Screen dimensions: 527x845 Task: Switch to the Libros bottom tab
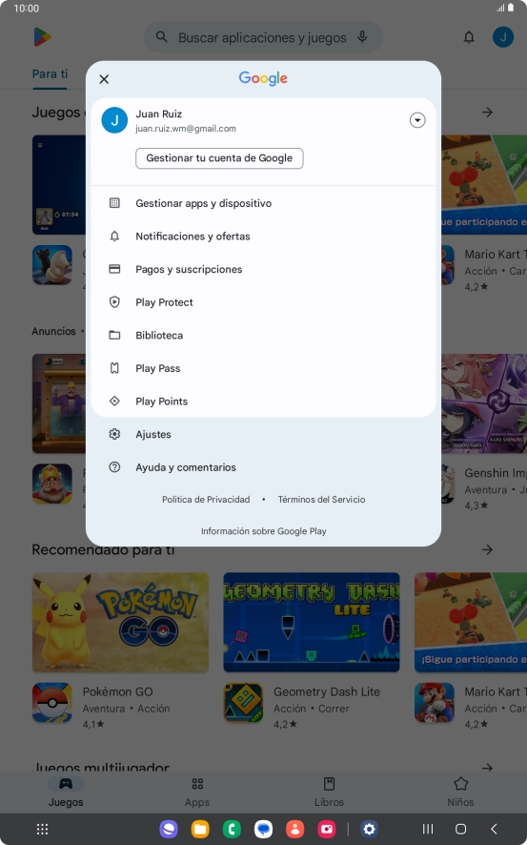(329, 792)
